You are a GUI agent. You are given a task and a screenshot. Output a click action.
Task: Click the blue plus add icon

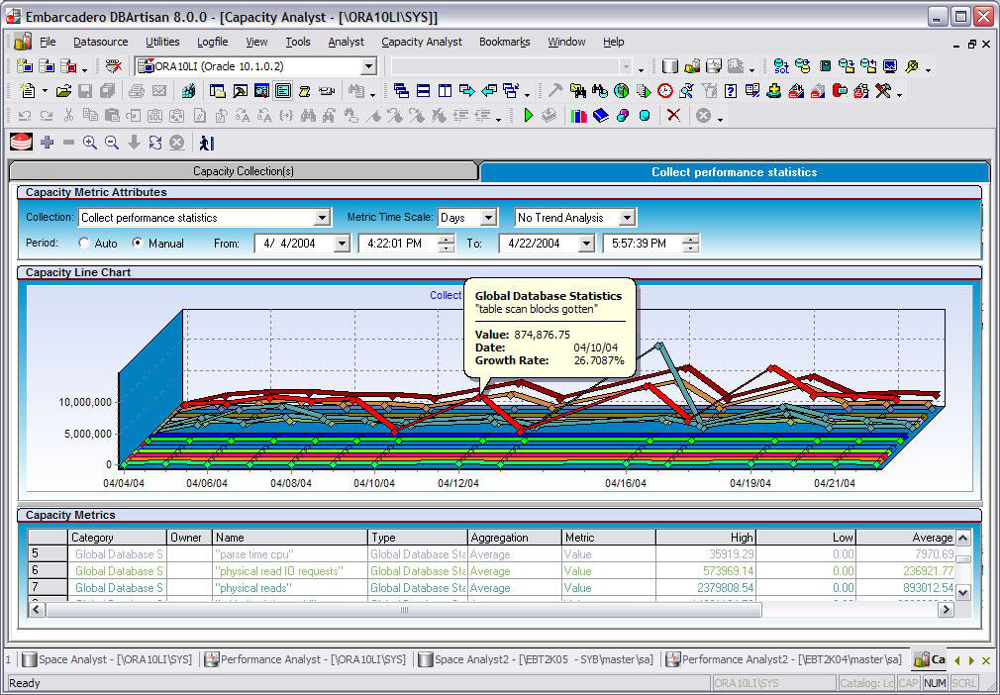coord(47,143)
